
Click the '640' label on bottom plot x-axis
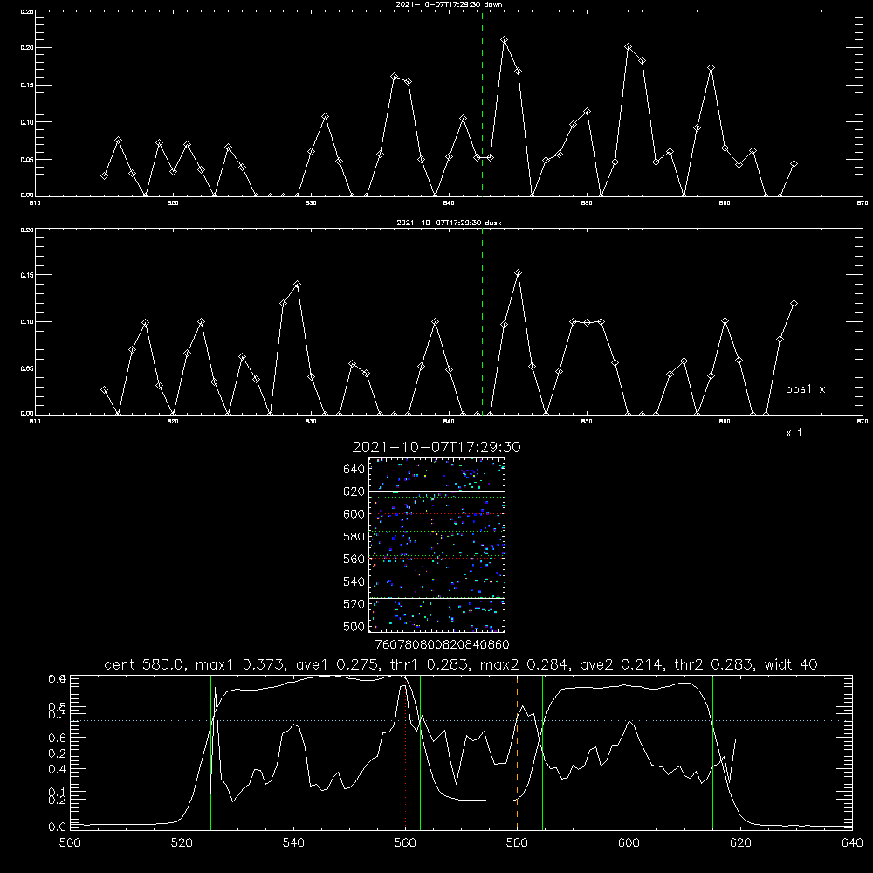click(852, 843)
